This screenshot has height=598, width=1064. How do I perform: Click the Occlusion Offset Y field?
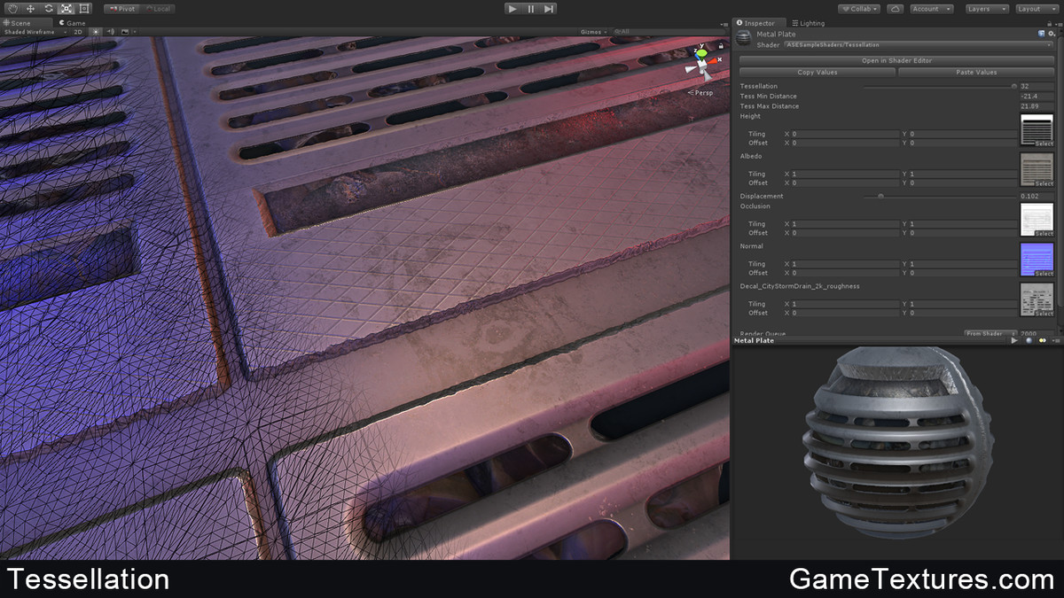click(x=963, y=233)
